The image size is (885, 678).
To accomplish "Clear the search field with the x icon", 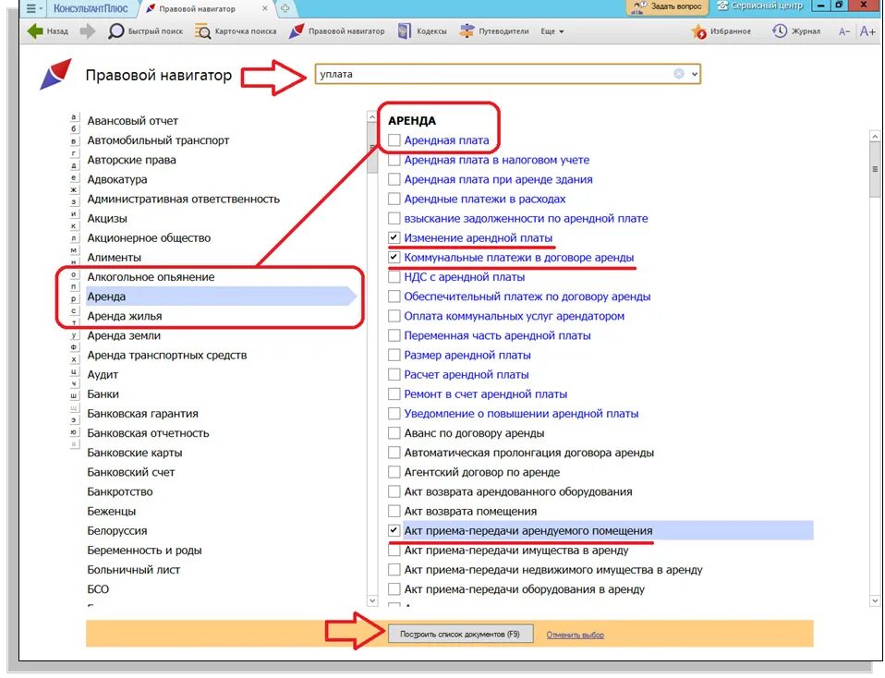I will (679, 73).
